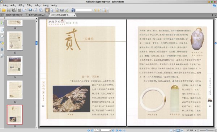Open the page number dropdown arrow
This screenshot has height=132, width=217.
[x=110, y=130]
